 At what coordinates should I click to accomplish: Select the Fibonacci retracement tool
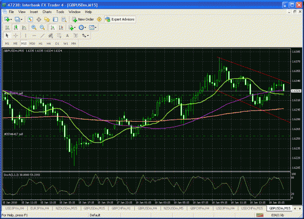click(x=59, y=36)
